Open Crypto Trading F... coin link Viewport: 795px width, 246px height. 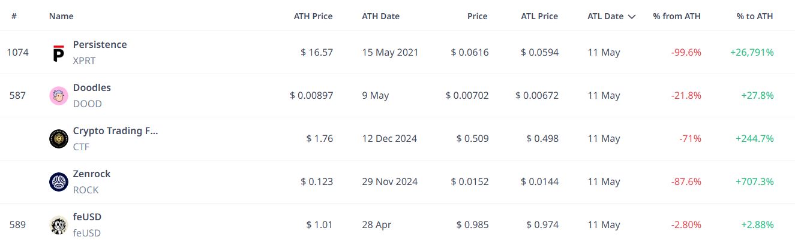click(115, 130)
